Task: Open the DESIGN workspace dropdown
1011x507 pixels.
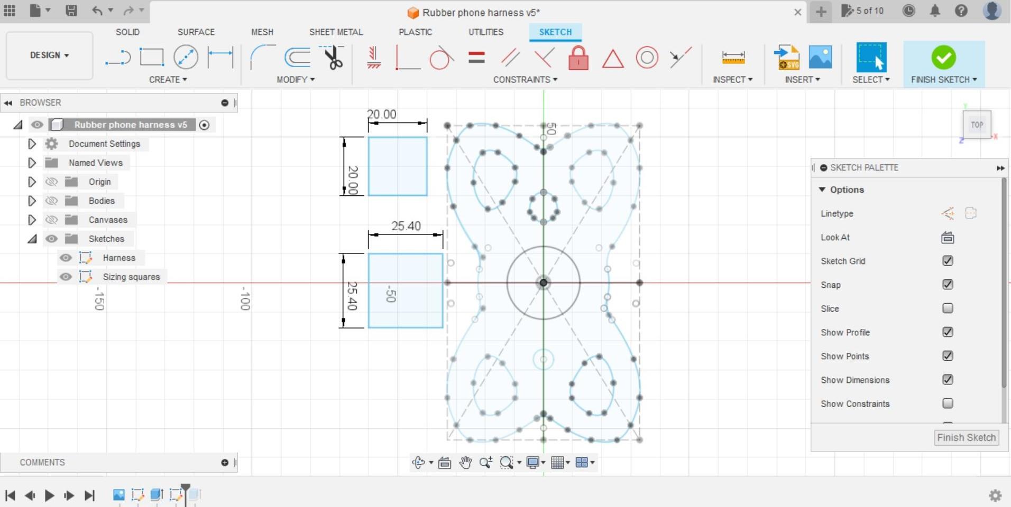Action: pyautogui.click(x=50, y=55)
